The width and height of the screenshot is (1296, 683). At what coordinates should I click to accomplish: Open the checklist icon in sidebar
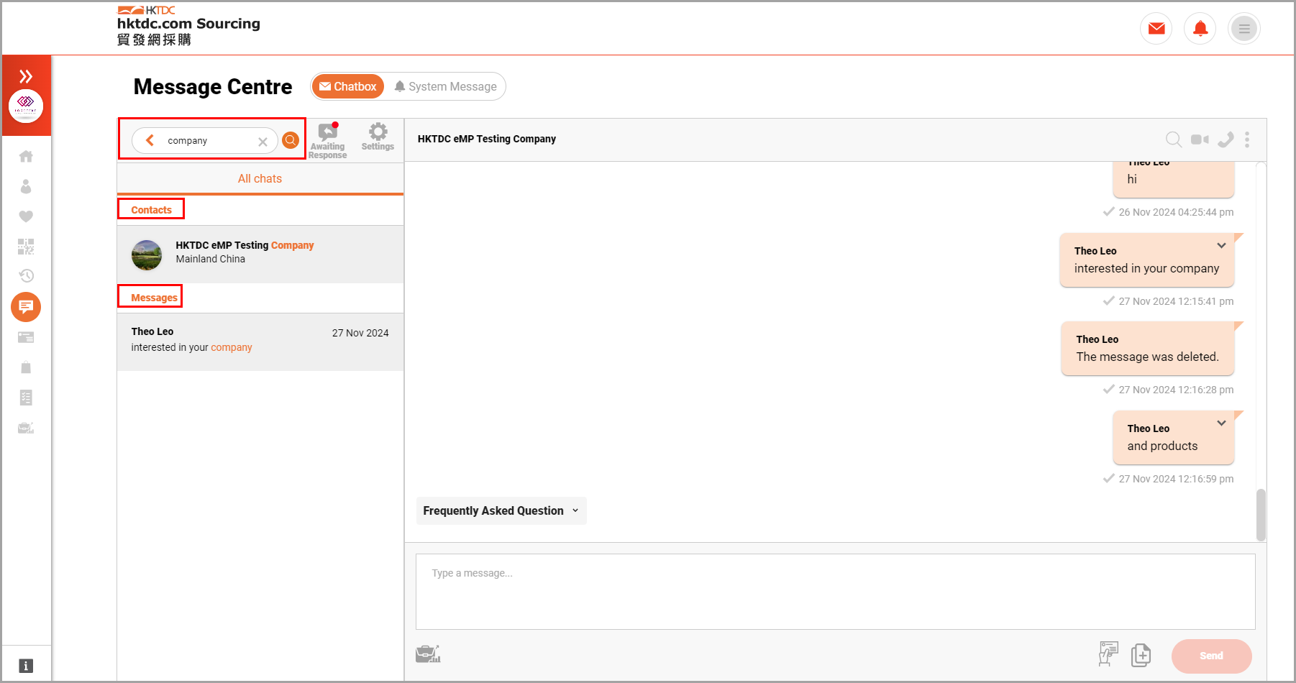26,398
